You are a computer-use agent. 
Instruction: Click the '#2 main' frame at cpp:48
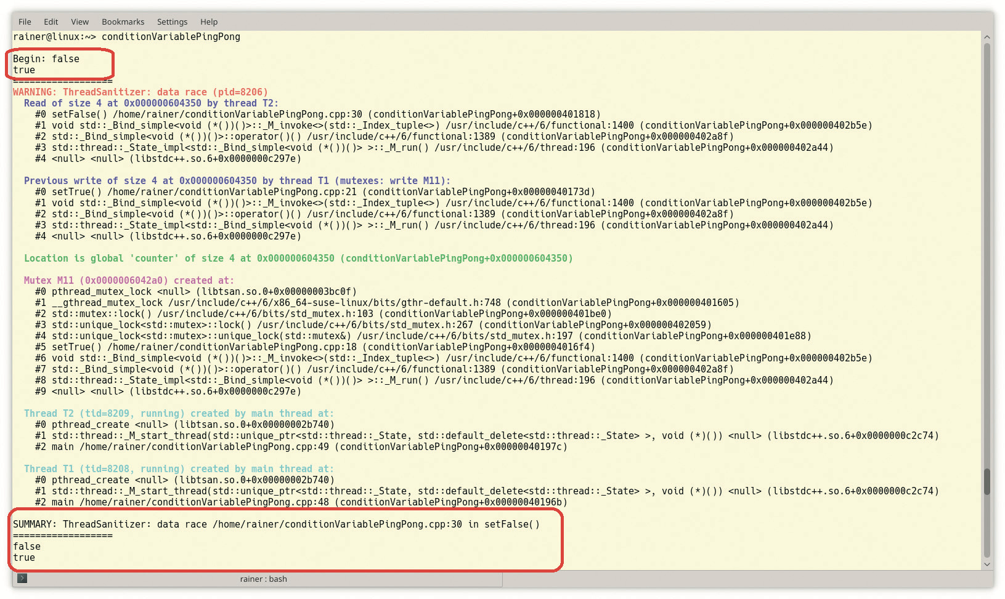click(x=301, y=502)
